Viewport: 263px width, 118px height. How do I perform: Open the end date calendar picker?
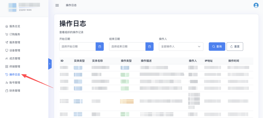(149, 47)
